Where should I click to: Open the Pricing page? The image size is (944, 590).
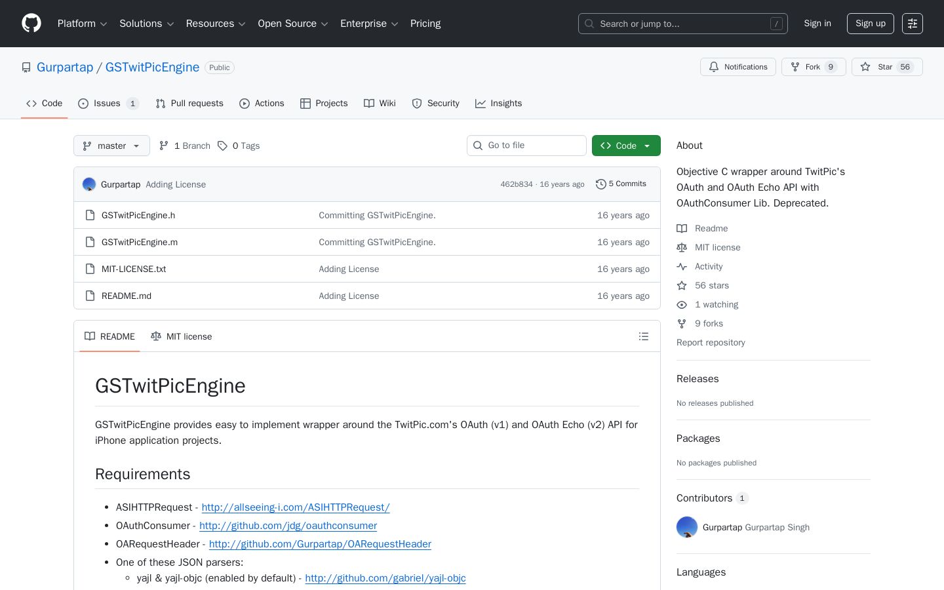(425, 24)
